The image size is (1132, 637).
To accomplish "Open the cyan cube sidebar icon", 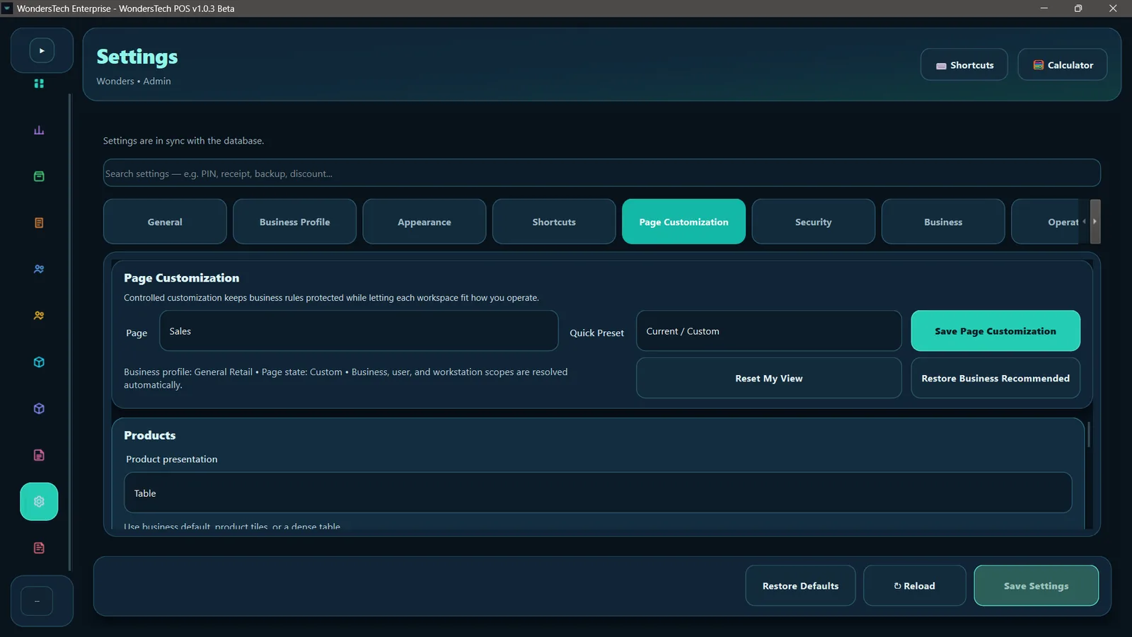I will tap(39, 362).
